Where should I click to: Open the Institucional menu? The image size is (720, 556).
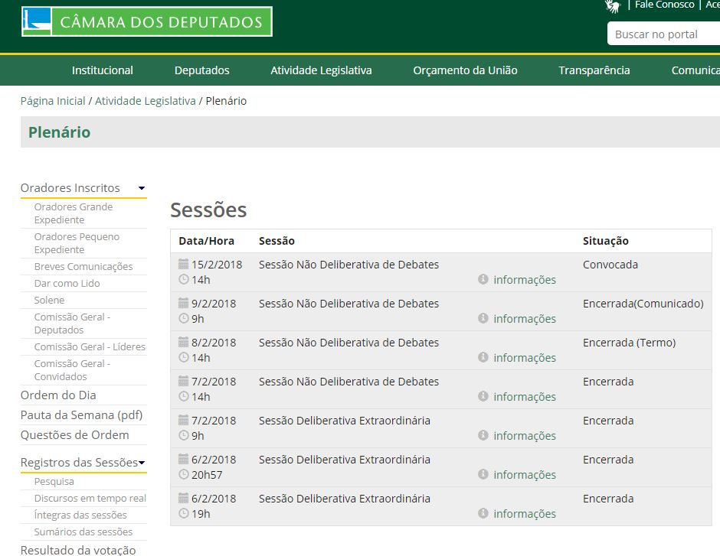click(x=103, y=70)
